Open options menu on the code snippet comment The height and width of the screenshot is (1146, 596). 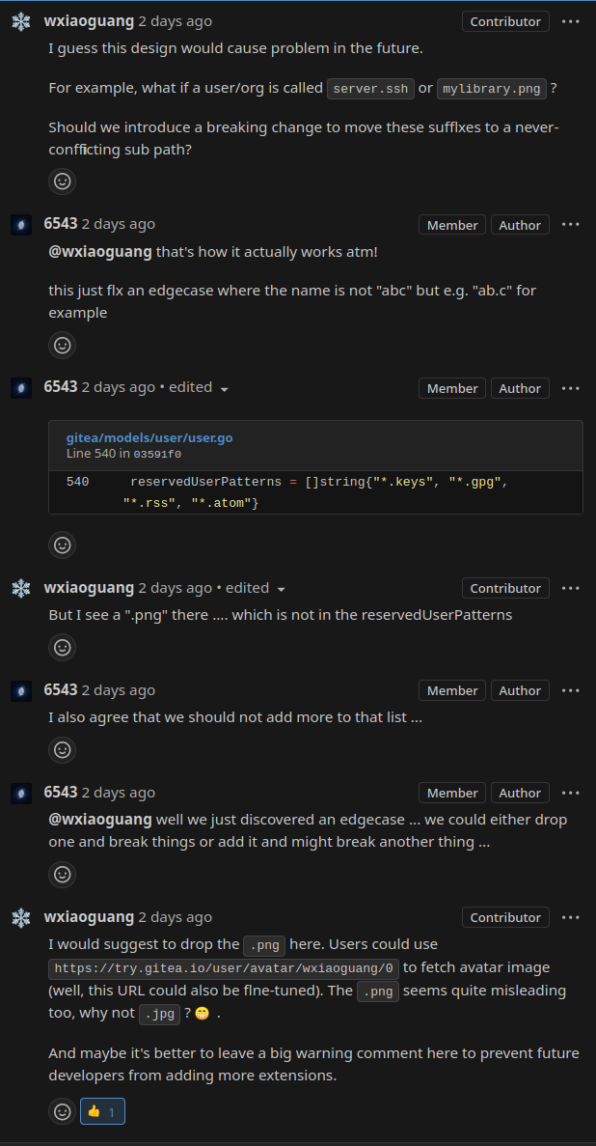(x=570, y=388)
